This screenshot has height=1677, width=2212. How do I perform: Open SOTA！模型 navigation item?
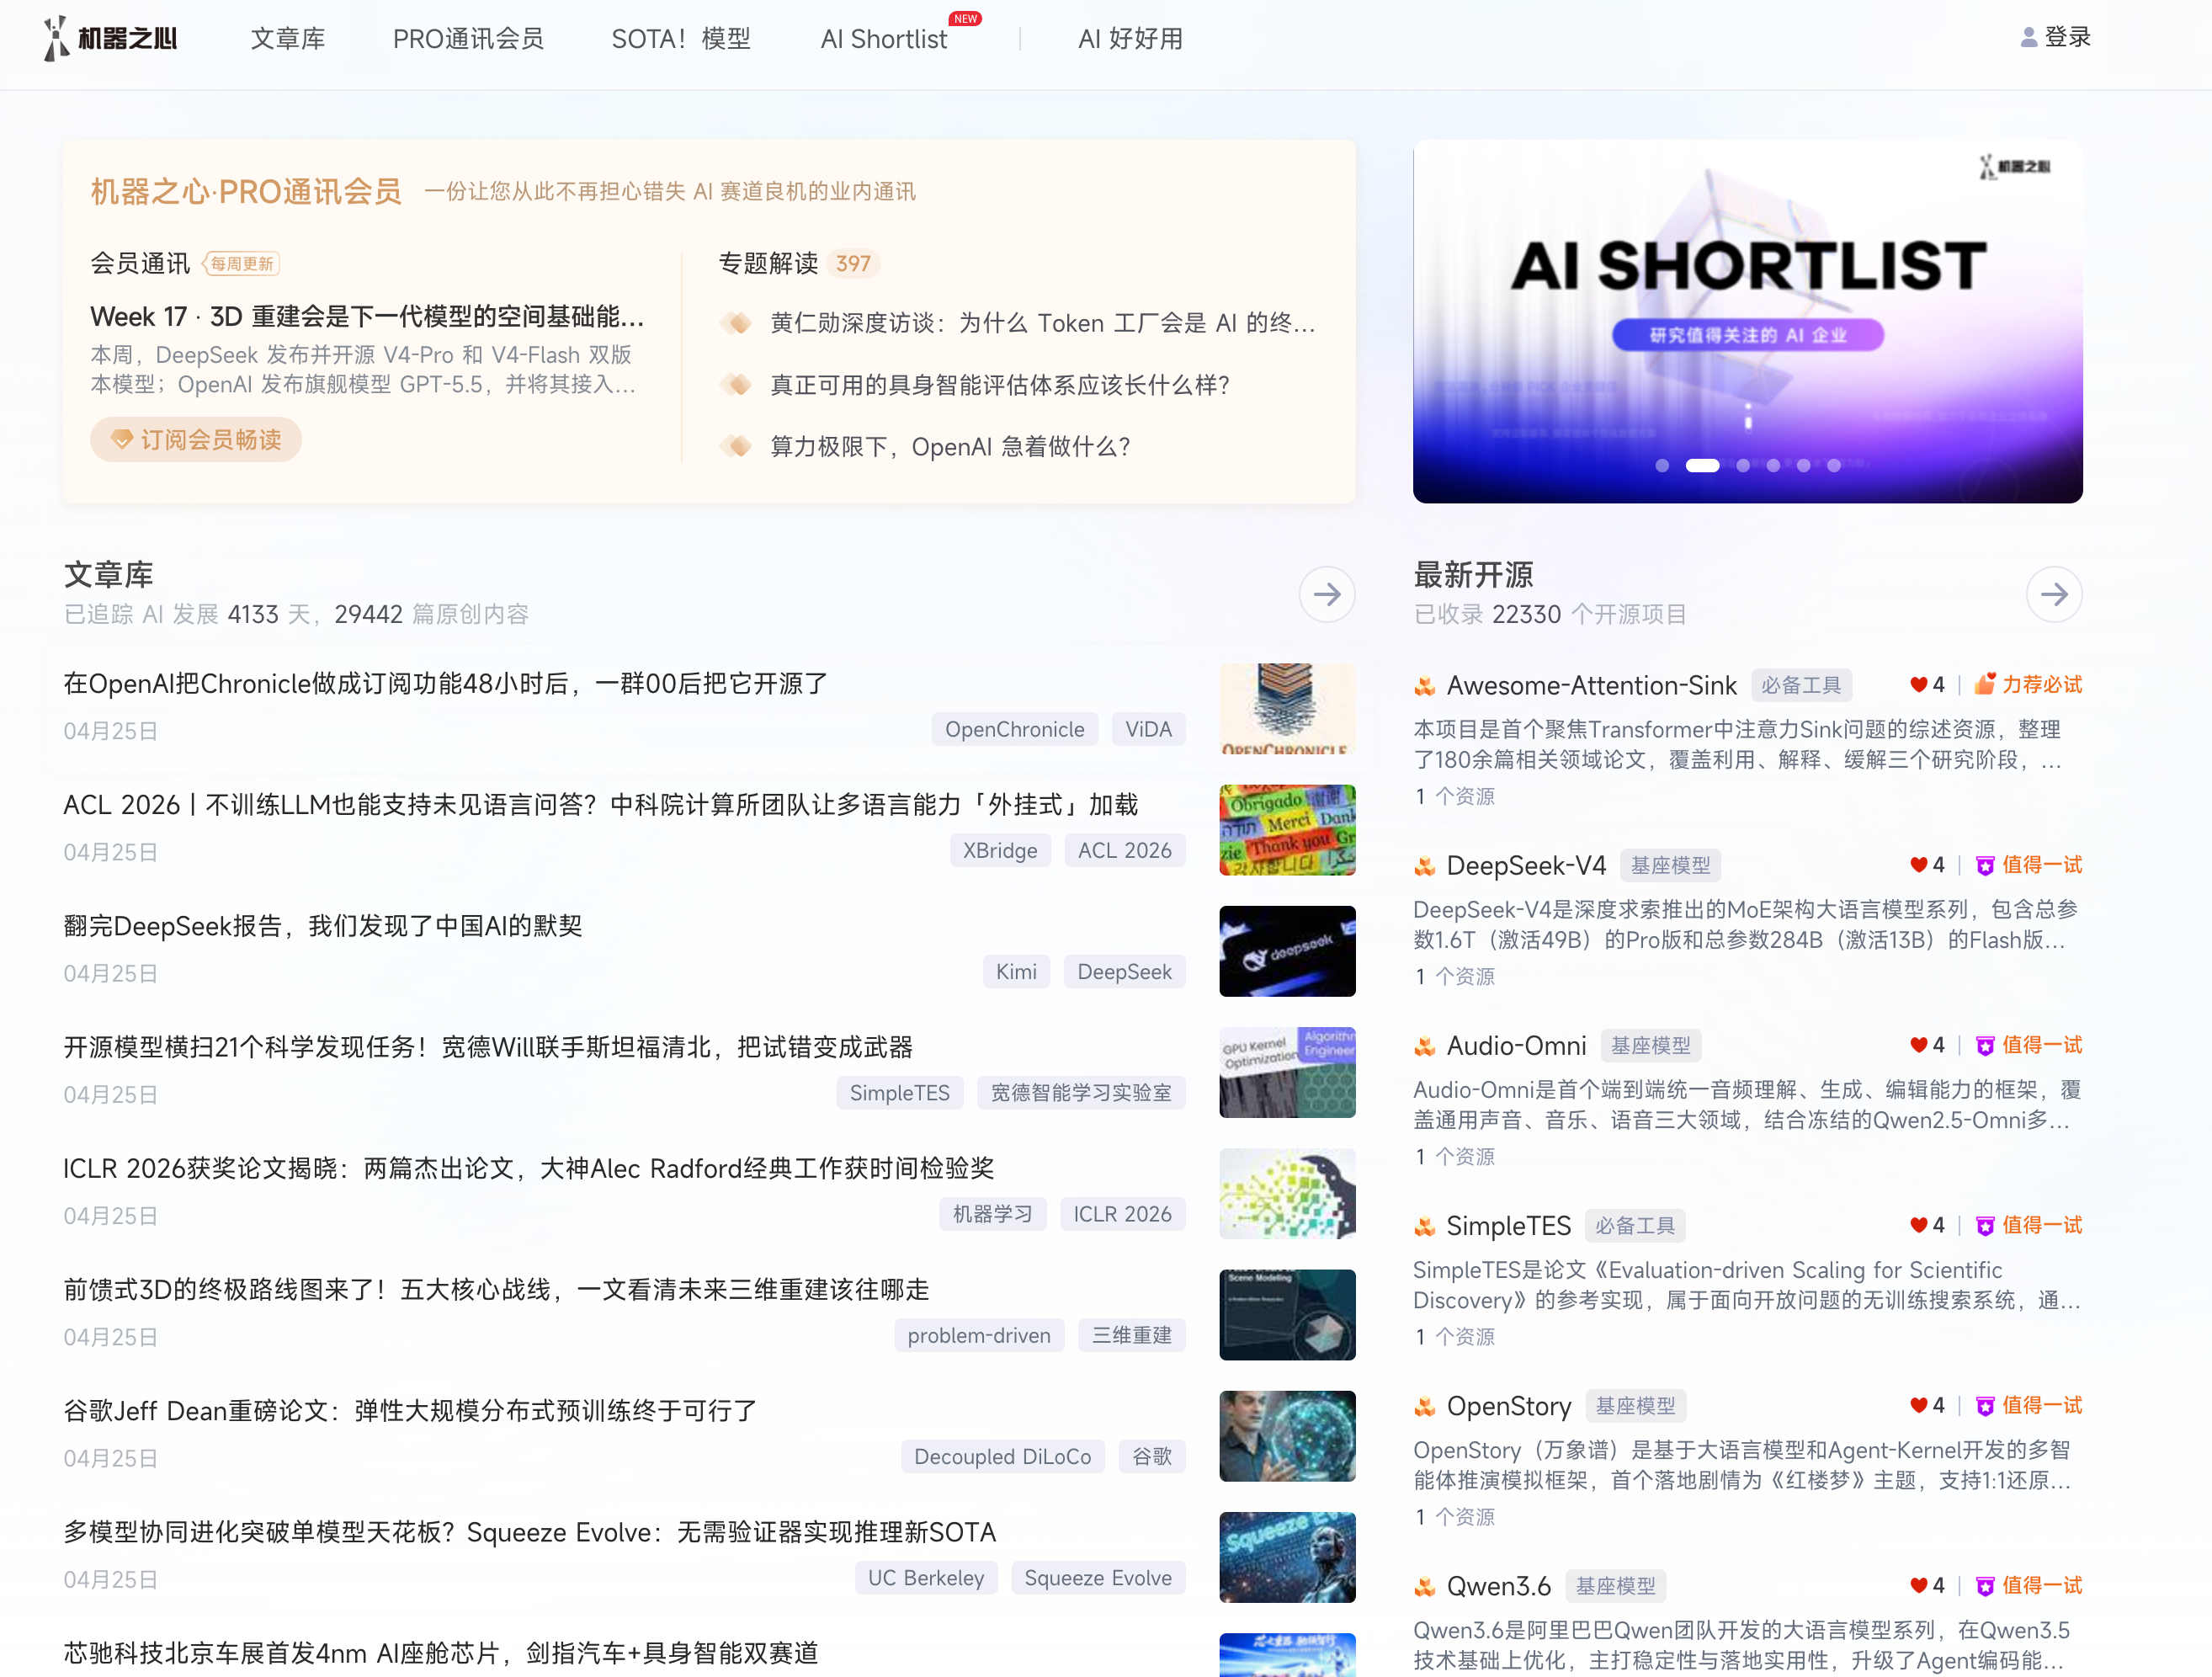coord(681,39)
